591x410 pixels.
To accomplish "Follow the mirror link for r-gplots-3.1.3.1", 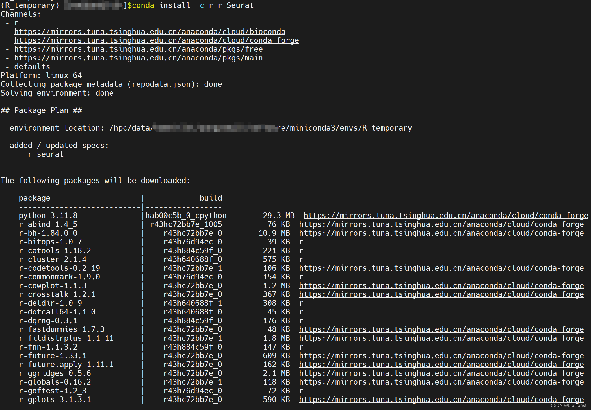I will tap(441, 399).
